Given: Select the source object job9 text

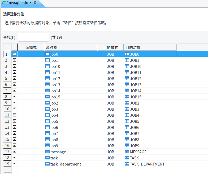Looking at the screenshot, I should coord(54,146).
